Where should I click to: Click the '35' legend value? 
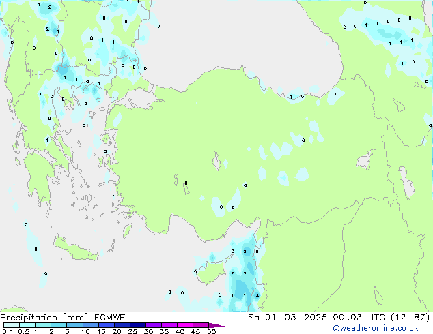[164, 331]
